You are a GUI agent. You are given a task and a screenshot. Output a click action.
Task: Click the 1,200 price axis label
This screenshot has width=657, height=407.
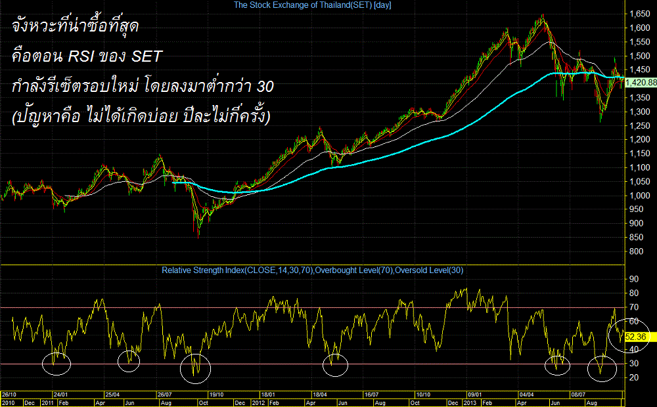click(640, 139)
